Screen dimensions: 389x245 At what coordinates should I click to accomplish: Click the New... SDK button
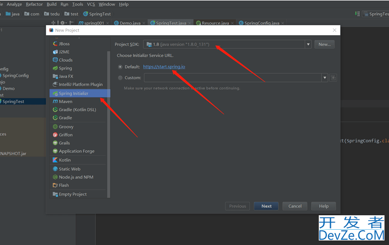click(x=325, y=45)
